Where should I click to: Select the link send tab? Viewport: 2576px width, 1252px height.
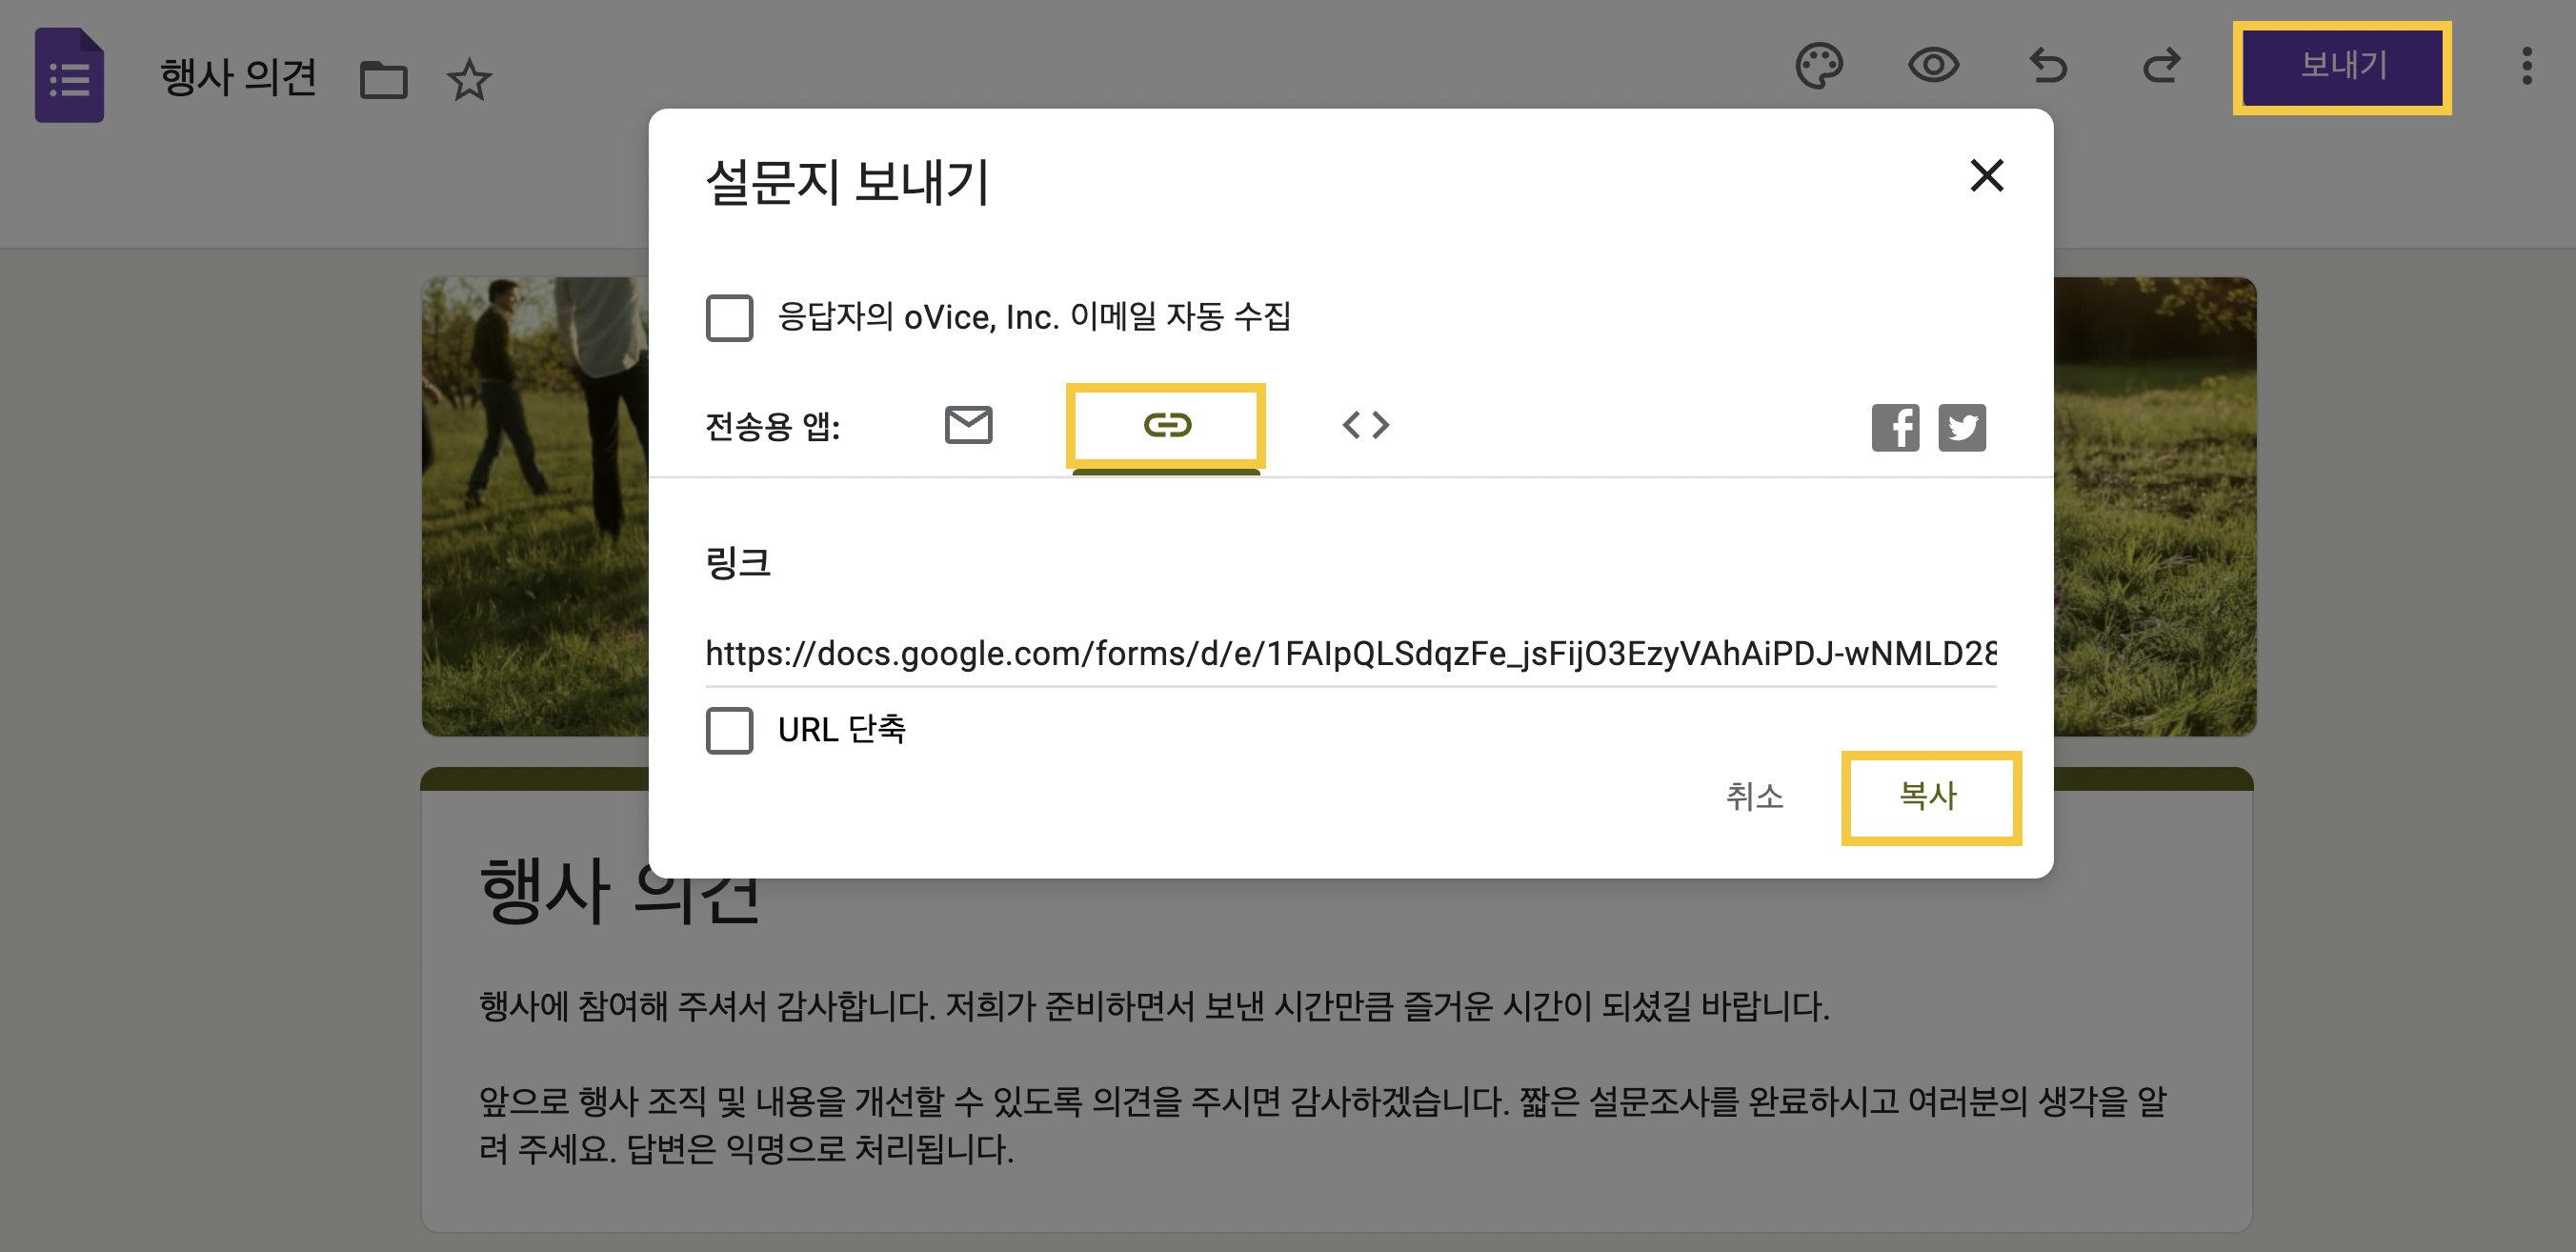[1166, 425]
